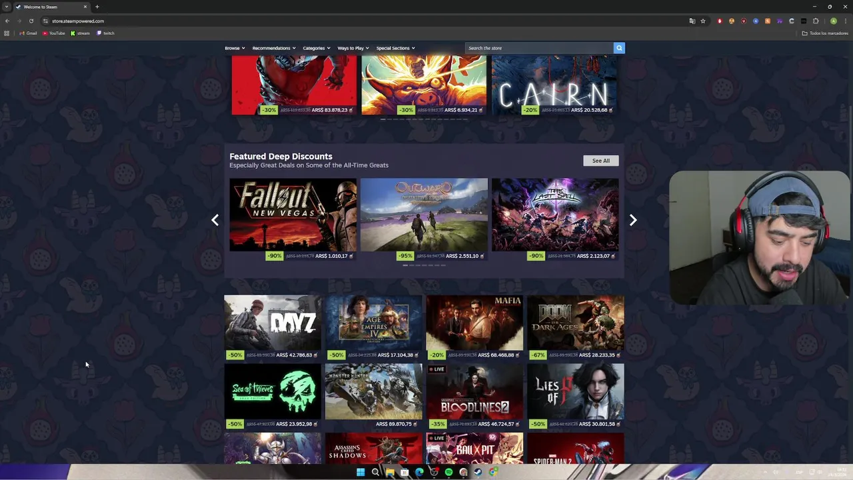Click the ARS$ 1.010,17 Fallout price
853x480 pixels.
(x=331, y=256)
